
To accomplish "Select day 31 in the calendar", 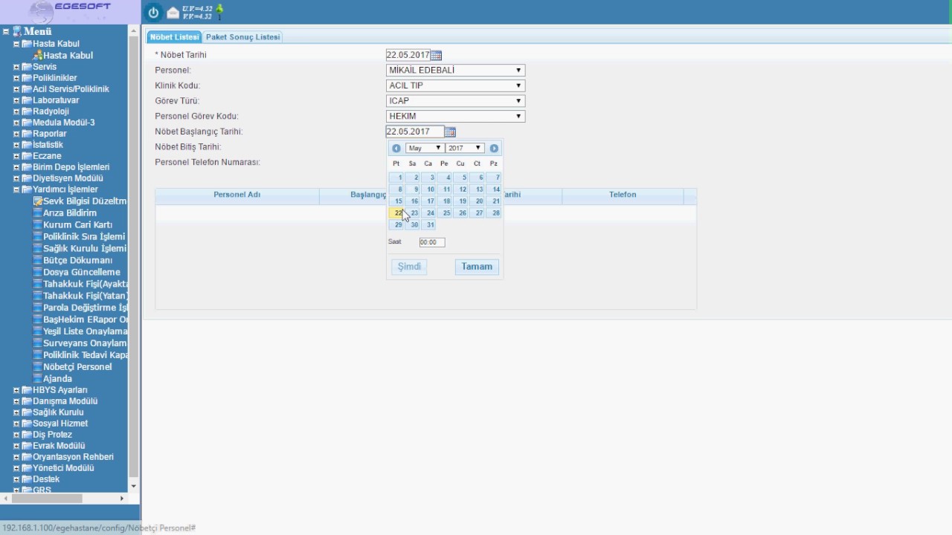I will [x=428, y=225].
